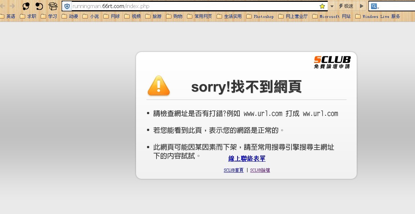Open the Windows Live 服务 bookmark folder
Image resolution: width=415 pixels, height=214 pixels.
pyautogui.click(x=378, y=16)
